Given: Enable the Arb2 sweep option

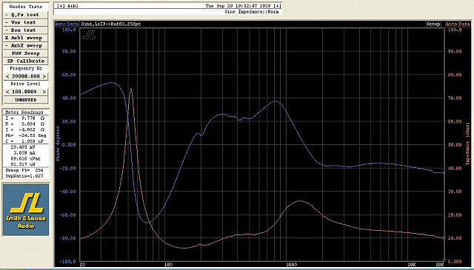Looking at the screenshot, I should click(25, 46).
